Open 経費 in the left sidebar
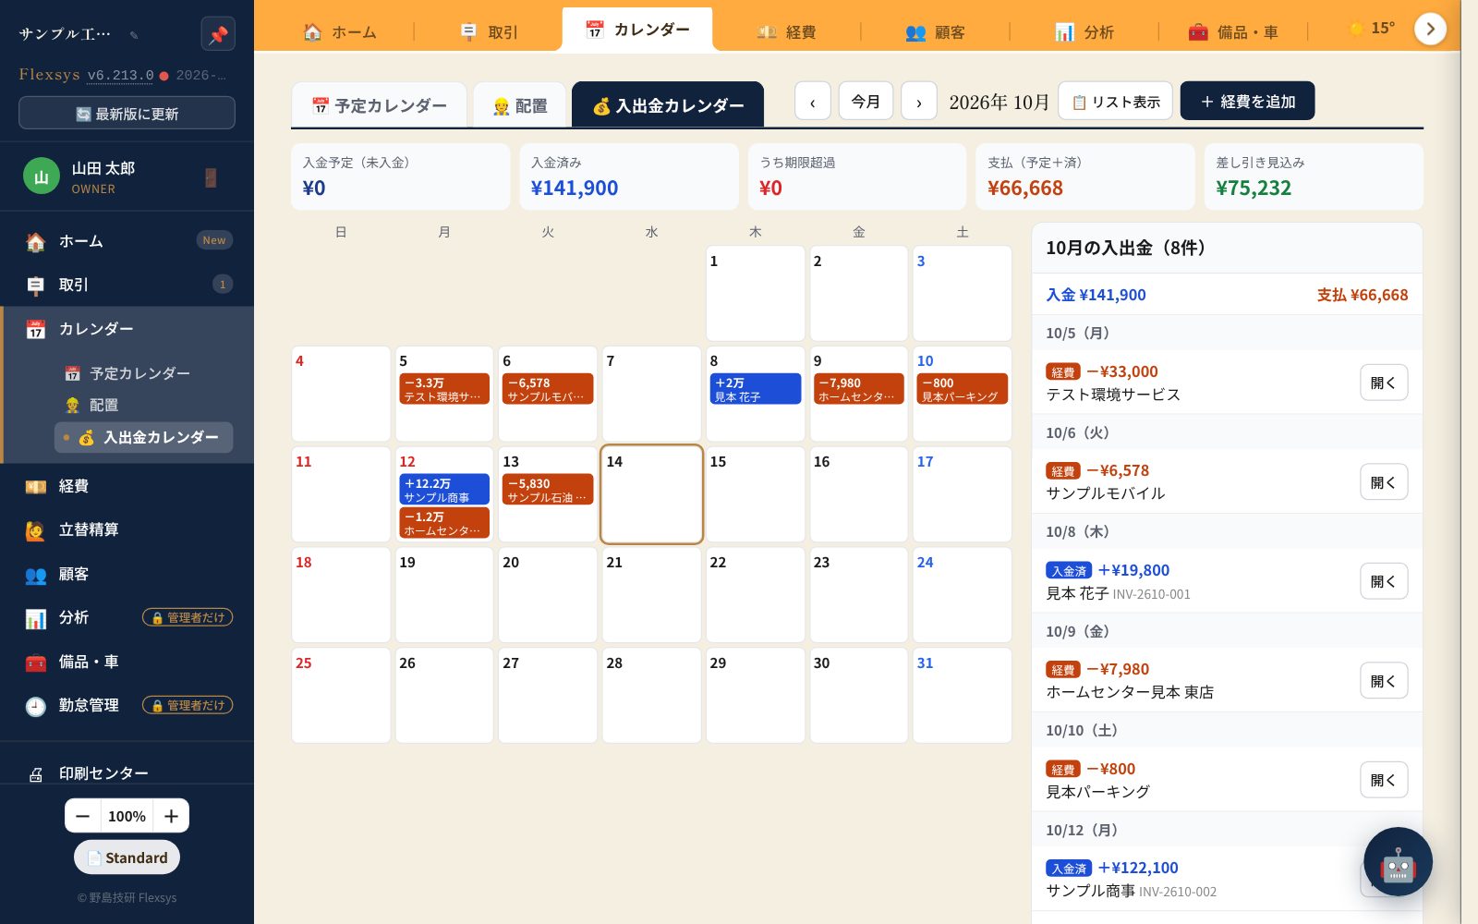The image size is (1478, 924). [x=127, y=486]
